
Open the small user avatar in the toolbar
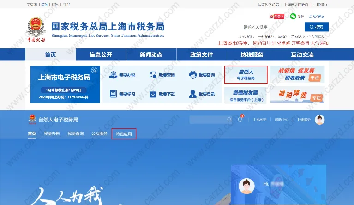[319, 120]
